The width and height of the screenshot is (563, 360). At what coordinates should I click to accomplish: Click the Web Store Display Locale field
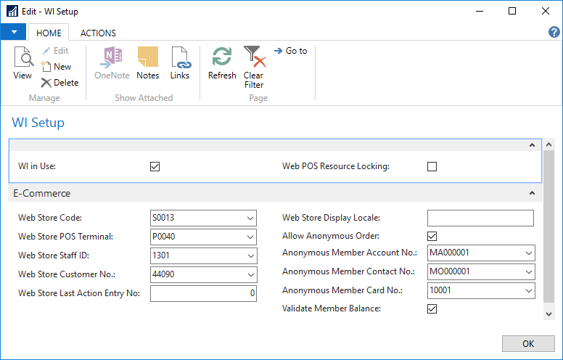pos(480,218)
